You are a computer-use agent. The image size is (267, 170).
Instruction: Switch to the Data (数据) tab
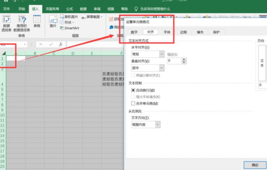83,9
